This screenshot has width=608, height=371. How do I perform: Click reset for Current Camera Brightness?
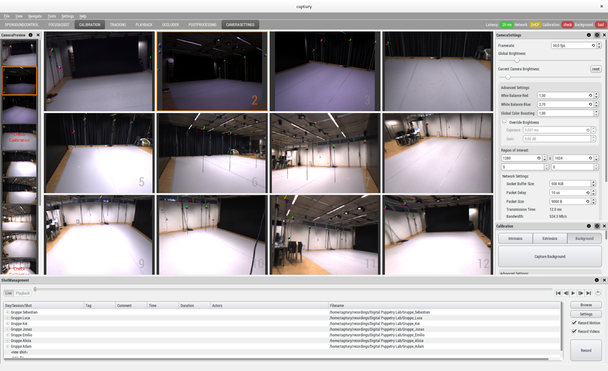pos(596,69)
